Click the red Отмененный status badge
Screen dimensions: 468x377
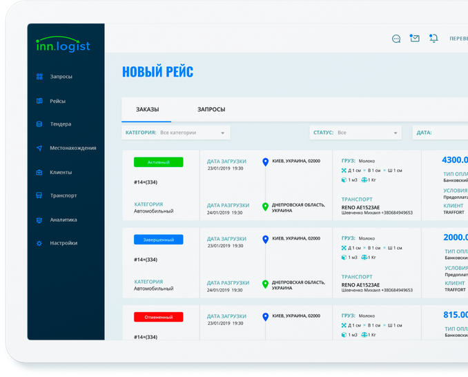[x=159, y=317]
